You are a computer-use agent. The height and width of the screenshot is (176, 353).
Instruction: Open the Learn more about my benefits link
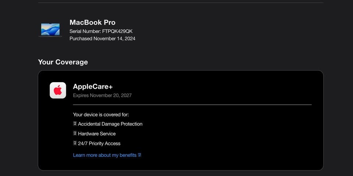pyautogui.click(x=105, y=155)
